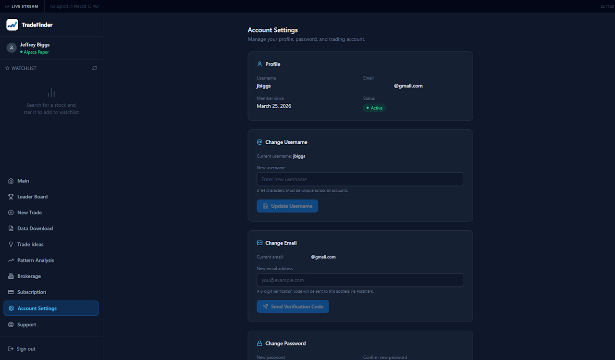
Task: Focus the New username input field
Action: [x=360, y=179]
